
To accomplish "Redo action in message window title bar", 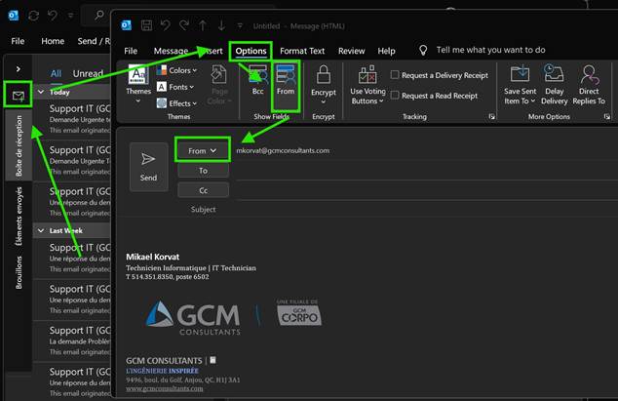I will click(x=184, y=25).
